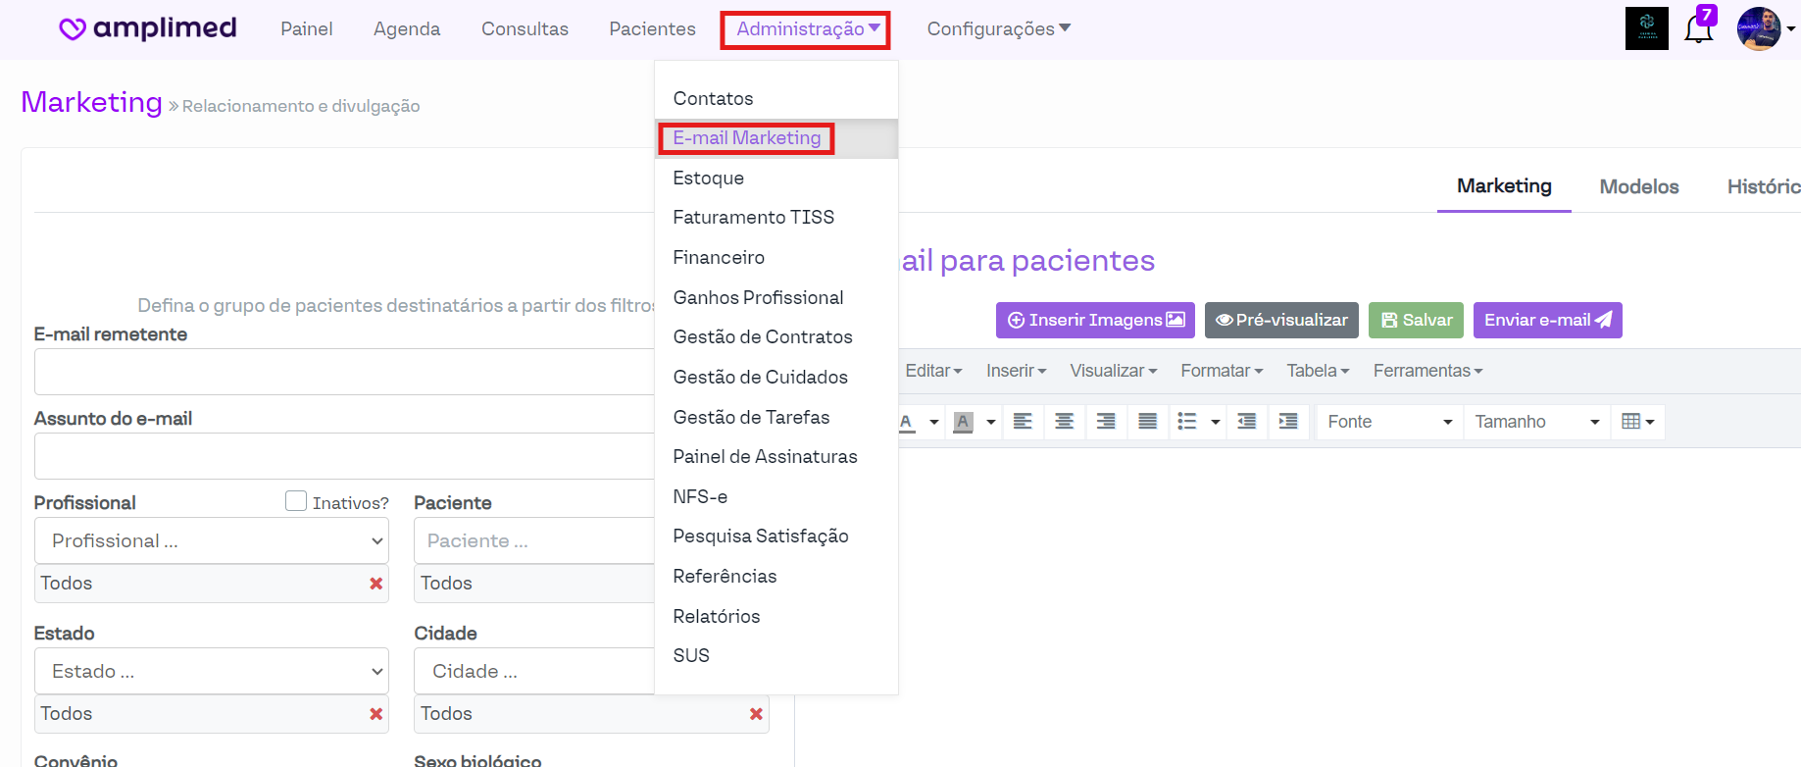
Task: Click the Enviar e-mail button
Action: pyautogui.click(x=1547, y=320)
